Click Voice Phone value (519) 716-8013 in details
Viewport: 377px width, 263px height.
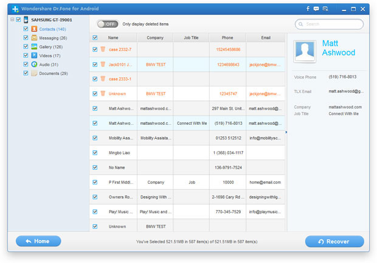point(342,77)
